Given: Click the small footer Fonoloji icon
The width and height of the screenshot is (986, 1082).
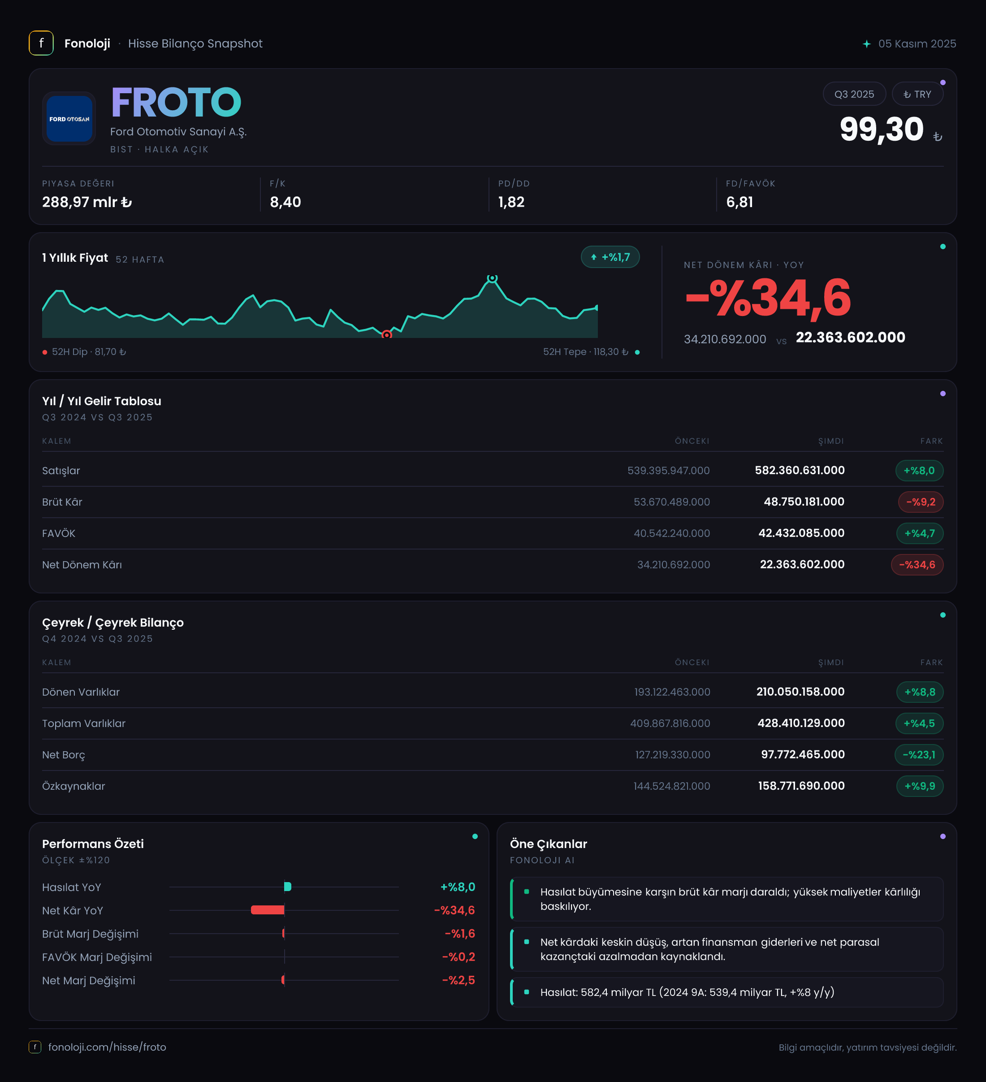Looking at the screenshot, I should (x=35, y=1047).
